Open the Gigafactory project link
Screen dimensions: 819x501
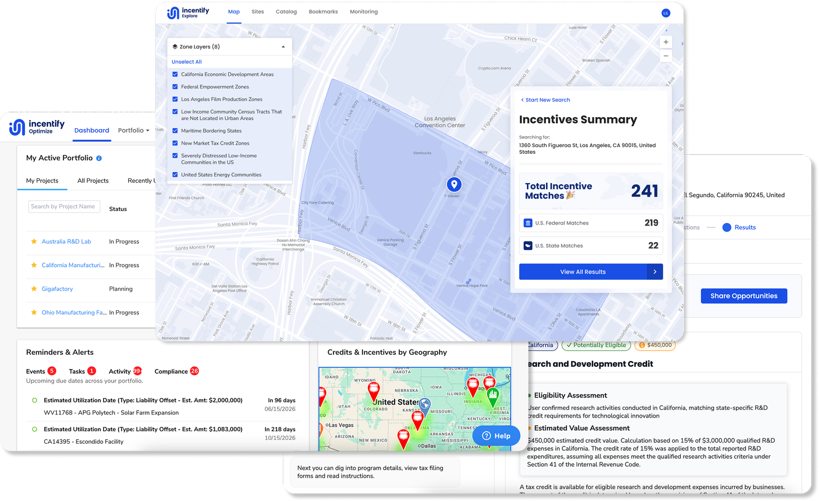[57, 289]
